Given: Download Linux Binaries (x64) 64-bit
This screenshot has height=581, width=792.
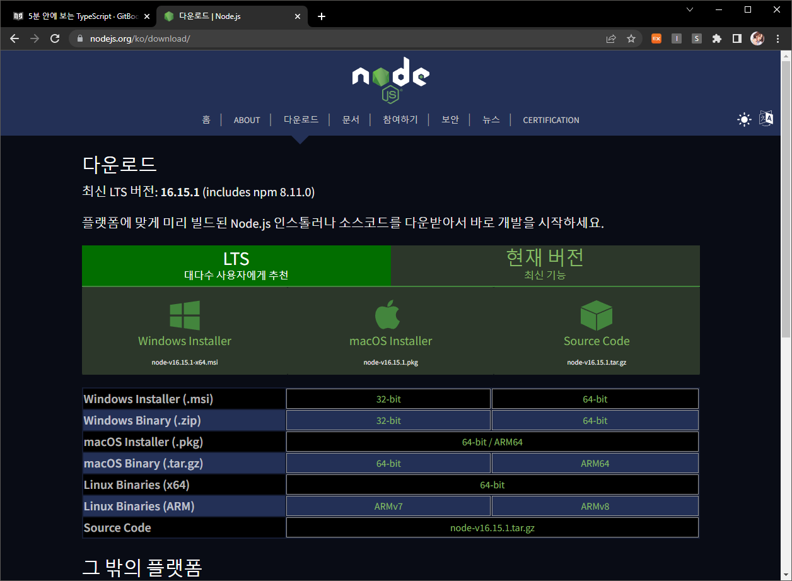Looking at the screenshot, I should pyautogui.click(x=492, y=485).
